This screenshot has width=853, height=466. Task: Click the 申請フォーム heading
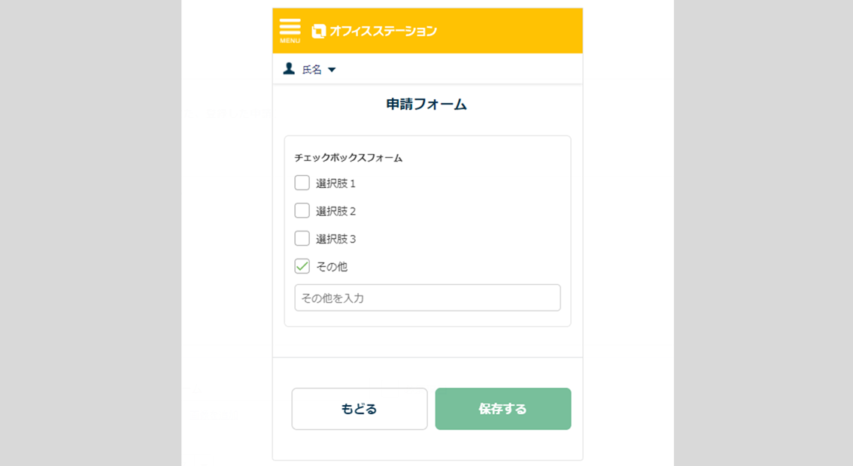[x=426, y=104]
